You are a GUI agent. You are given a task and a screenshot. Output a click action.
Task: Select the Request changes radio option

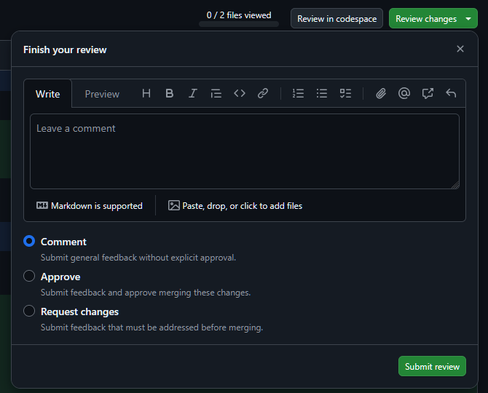tap(29, 311)
